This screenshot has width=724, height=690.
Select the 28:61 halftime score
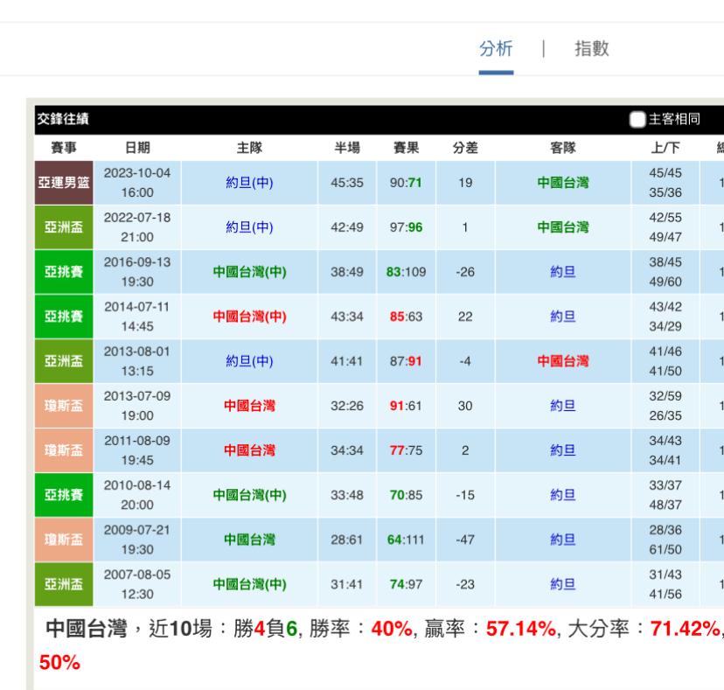347,540
